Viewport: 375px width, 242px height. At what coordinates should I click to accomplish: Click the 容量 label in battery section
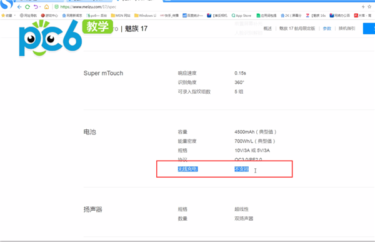[182, 132]
